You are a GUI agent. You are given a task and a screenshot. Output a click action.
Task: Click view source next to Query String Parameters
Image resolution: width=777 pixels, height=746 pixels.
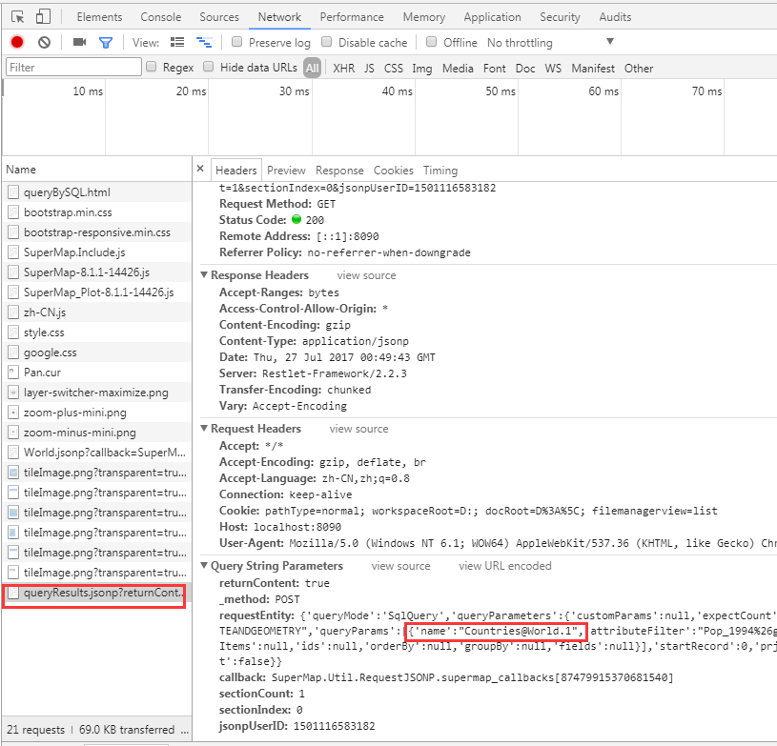coord(400,566)
